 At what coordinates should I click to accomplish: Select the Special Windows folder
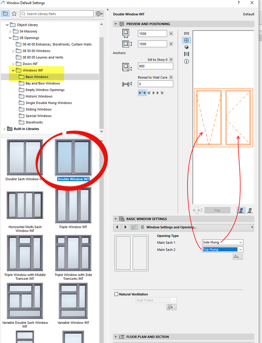point(38,116)
